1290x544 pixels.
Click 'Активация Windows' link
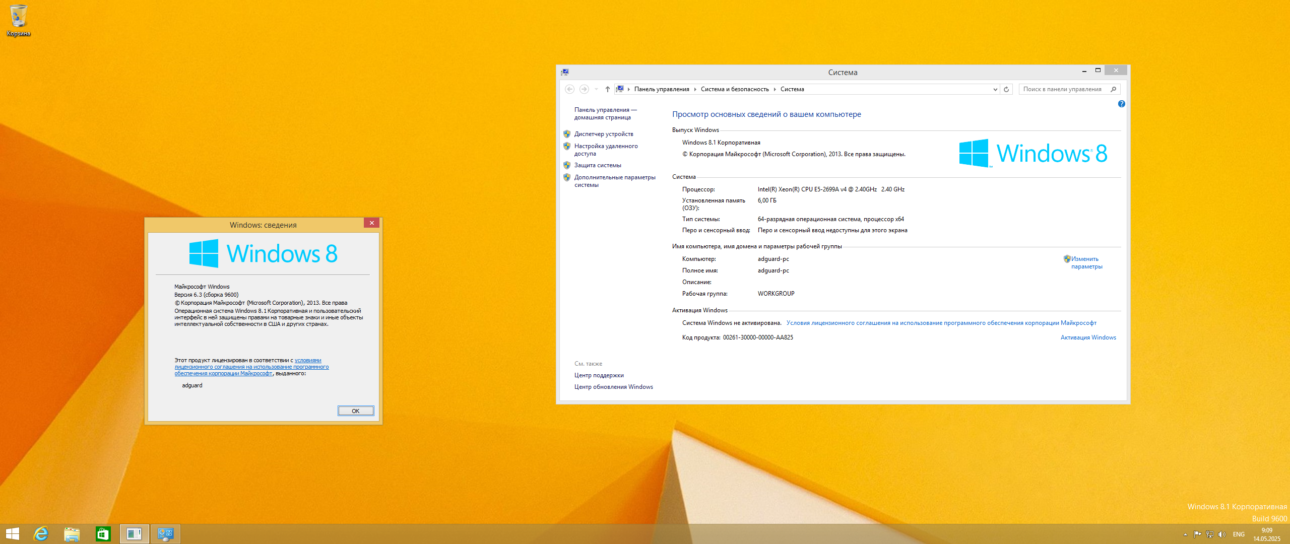pyautogui.click(x=1088, y=337)
